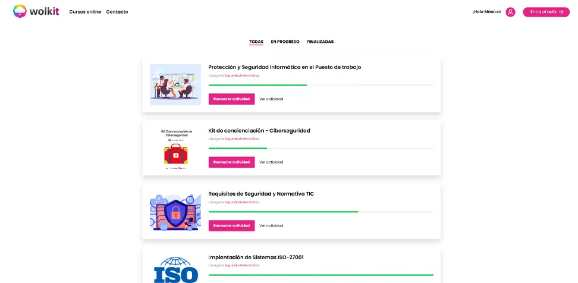Open Ver actividad for Requisitos de Seguridad
Image resolution: width=578 pixels, height=283 pixels.
[271, 226]
